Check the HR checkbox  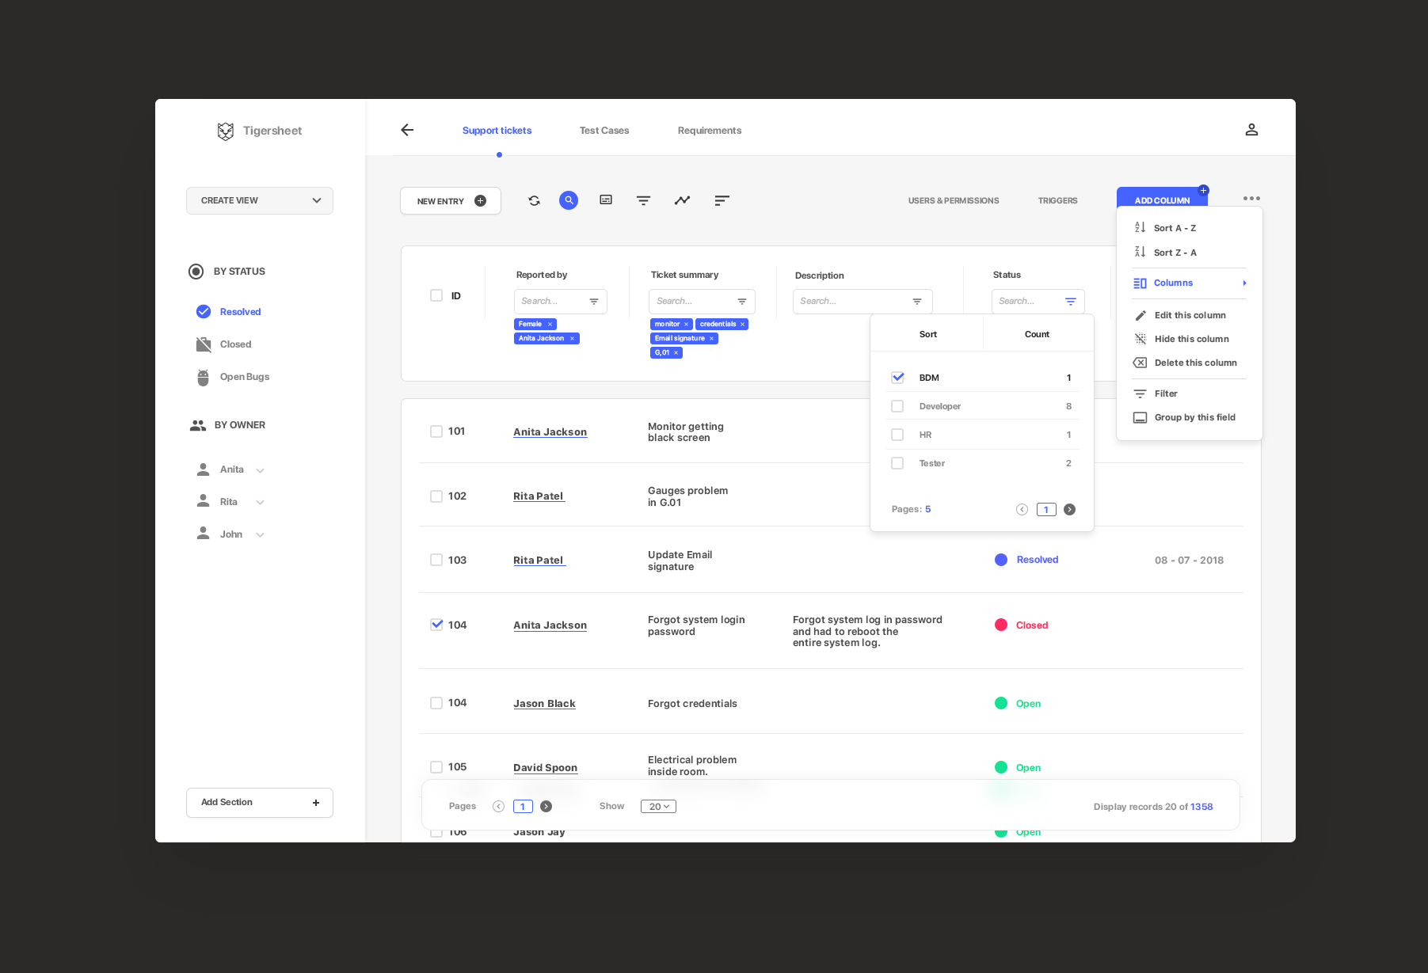pyautogui.click(x=897, y=435)
